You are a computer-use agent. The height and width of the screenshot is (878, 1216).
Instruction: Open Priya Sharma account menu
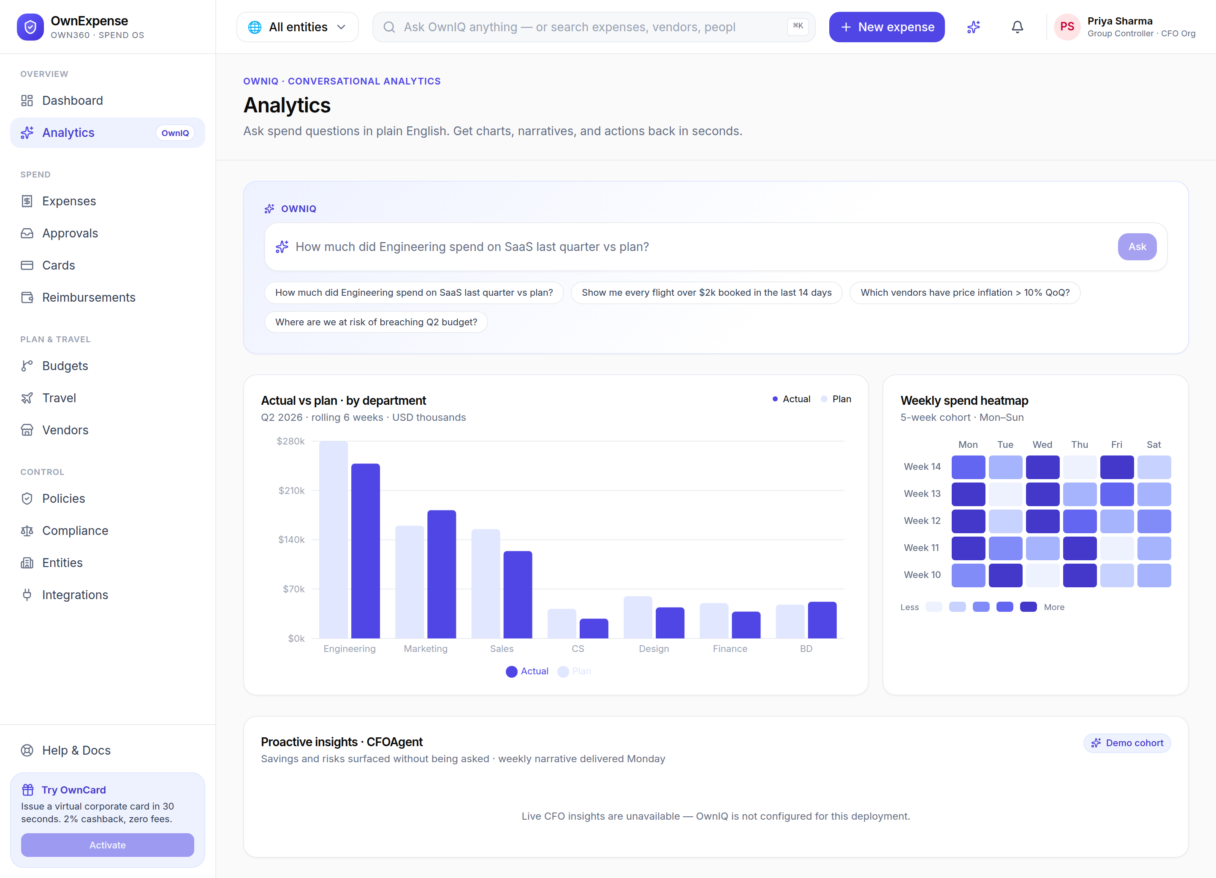tap(1125, 27)
